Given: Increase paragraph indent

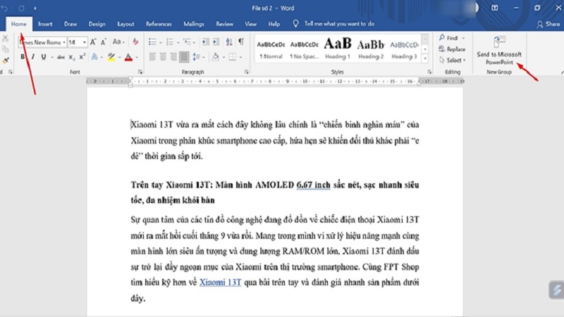Looking at the screenshot, I should pyautogui.click(x=216, y=42).
